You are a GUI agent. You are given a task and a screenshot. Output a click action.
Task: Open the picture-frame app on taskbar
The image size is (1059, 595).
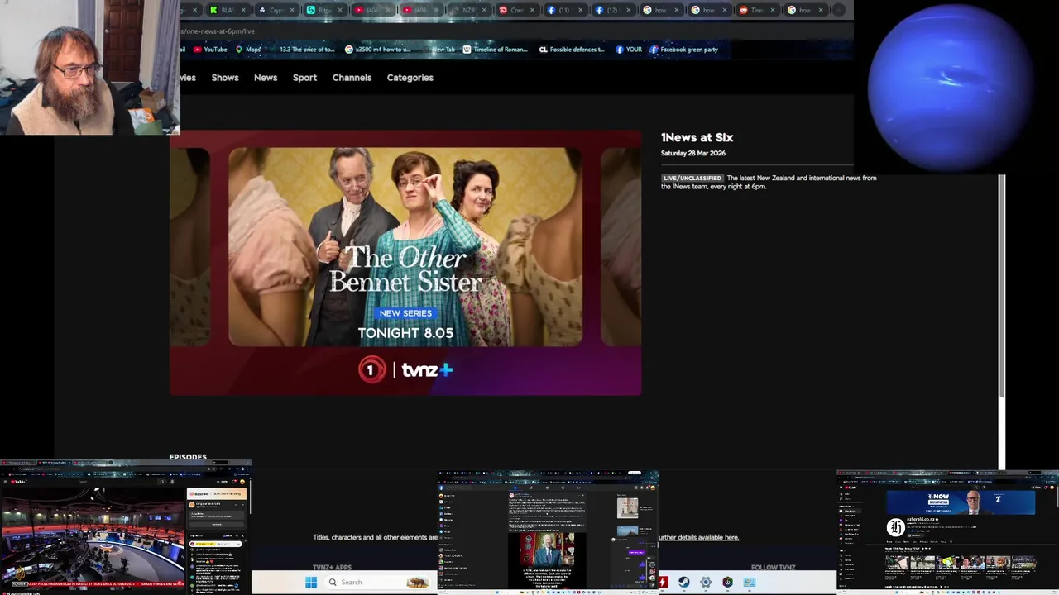coord(750,583)
